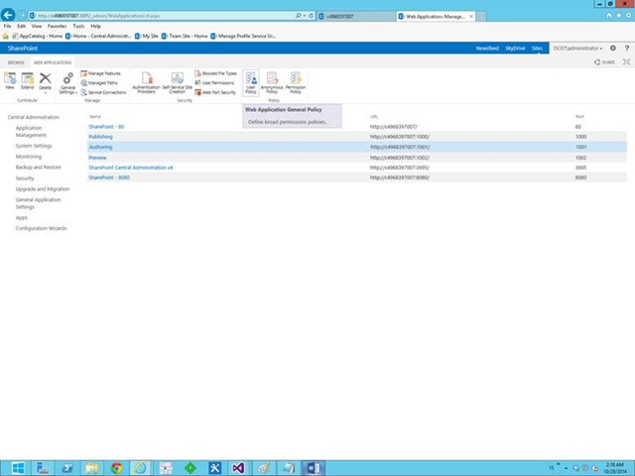Switch to the BROWSE ribbon tab
Screen dimensions: 635x476
[x=16, y=62]
